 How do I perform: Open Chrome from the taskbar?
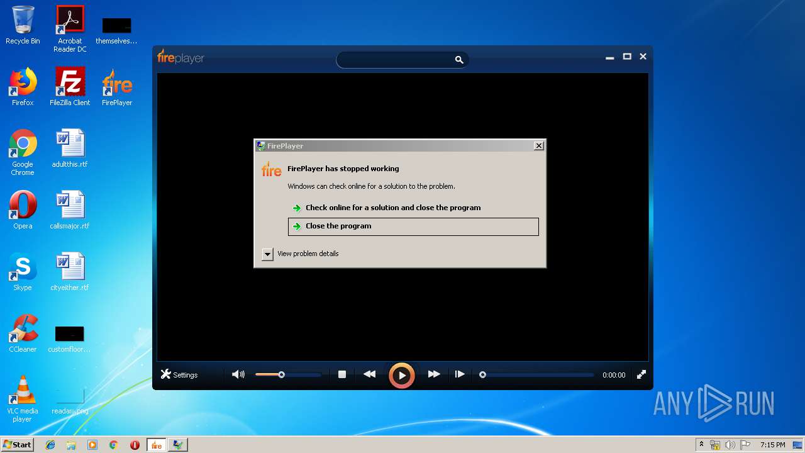click(x=113, y=445)
